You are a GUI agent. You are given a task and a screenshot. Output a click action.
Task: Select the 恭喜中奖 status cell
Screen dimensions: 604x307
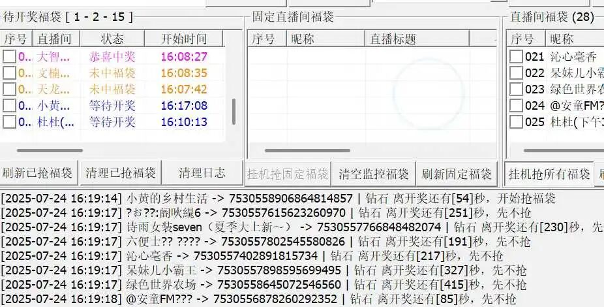pos(112,57)
